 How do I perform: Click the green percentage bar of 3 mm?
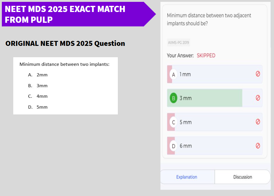(x=205, y=98)
